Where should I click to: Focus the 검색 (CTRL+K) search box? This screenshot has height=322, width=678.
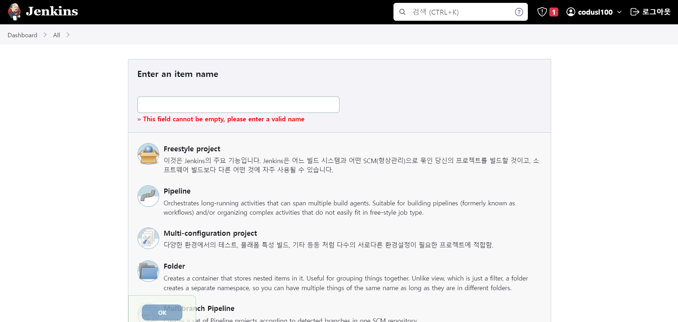(460, 12)
